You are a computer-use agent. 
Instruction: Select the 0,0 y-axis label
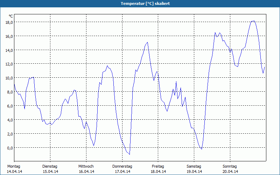point(10,148)
